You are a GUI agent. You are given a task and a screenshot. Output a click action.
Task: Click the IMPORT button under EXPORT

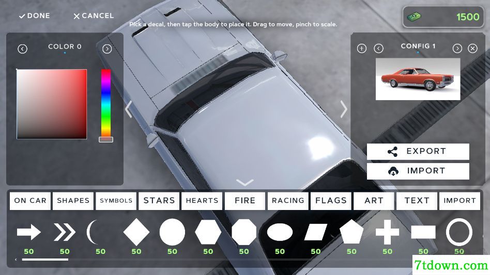point(418,171)
